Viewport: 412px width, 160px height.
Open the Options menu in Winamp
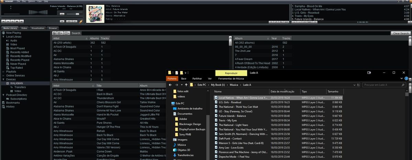31,1
